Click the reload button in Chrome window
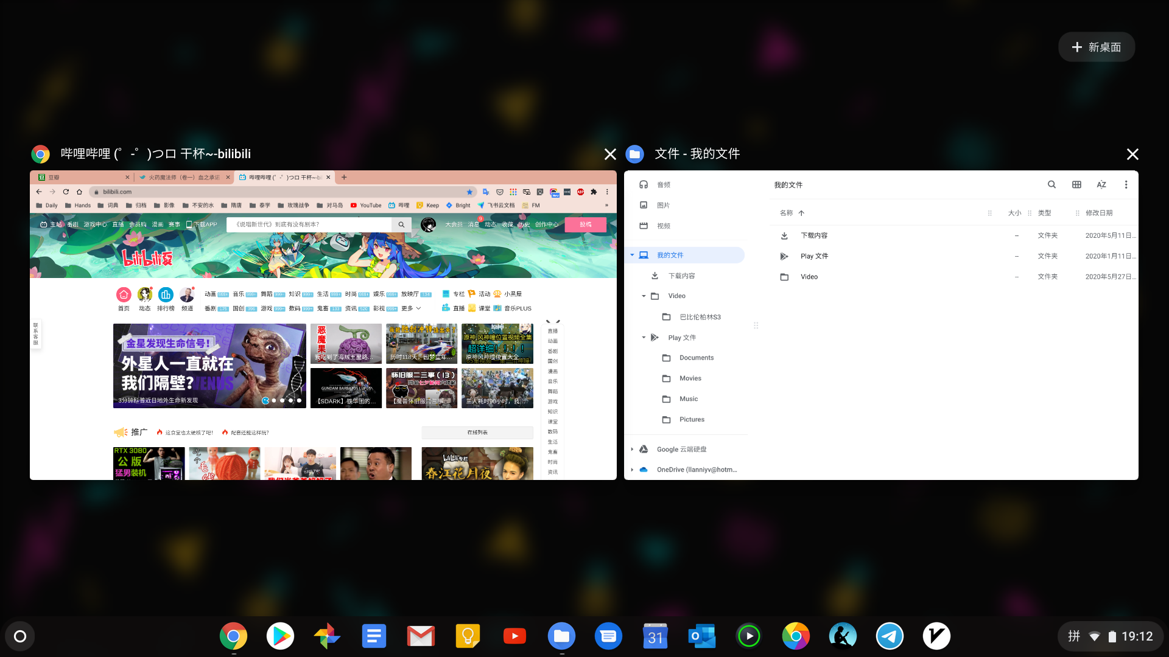Screen dimensions: 1169x657 [66, 192]
